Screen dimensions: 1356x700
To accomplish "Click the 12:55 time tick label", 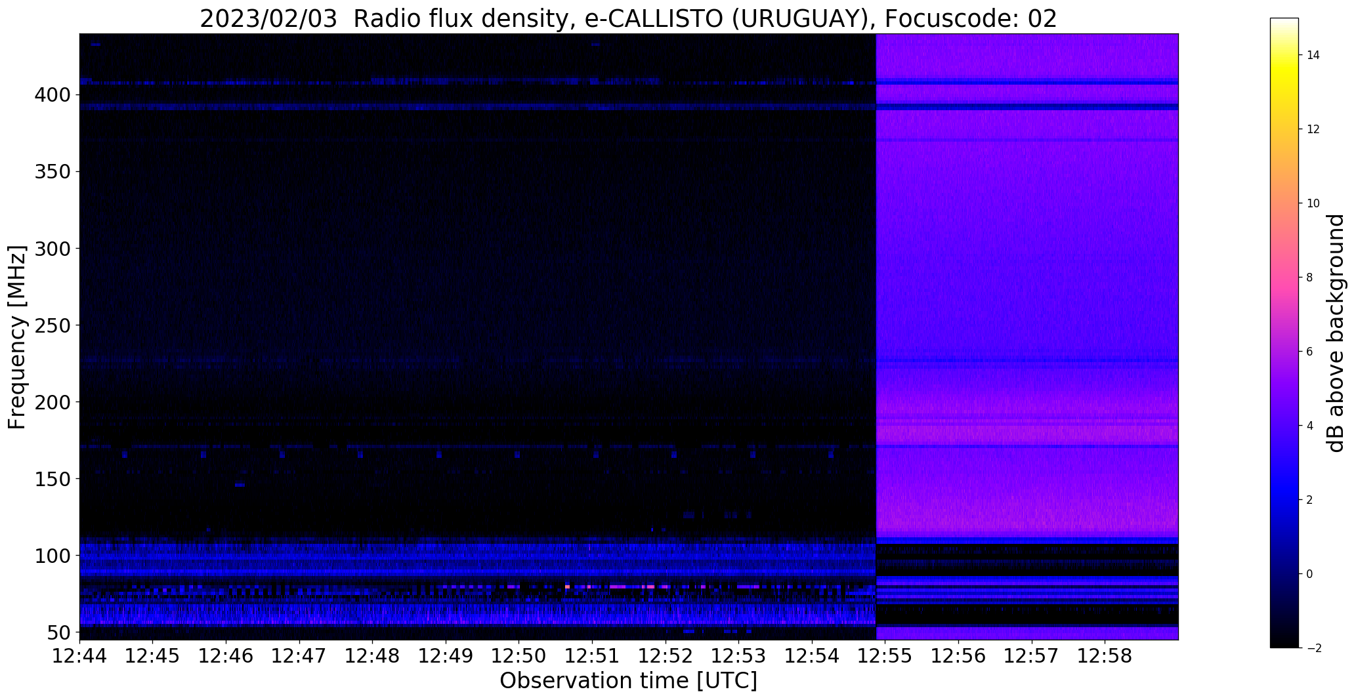I will (885, 655).
